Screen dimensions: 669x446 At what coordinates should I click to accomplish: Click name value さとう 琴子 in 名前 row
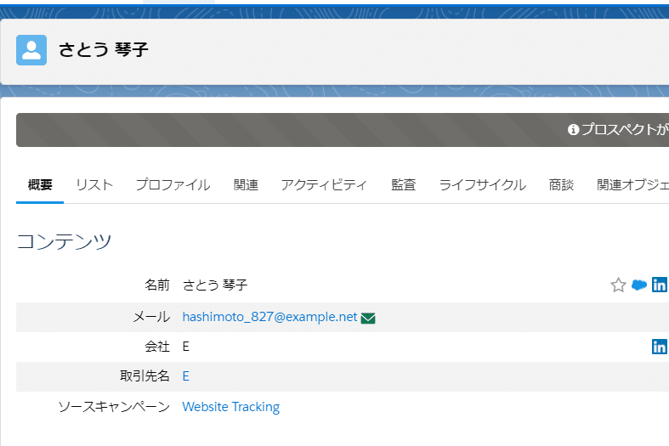click(x=215, y=285)
